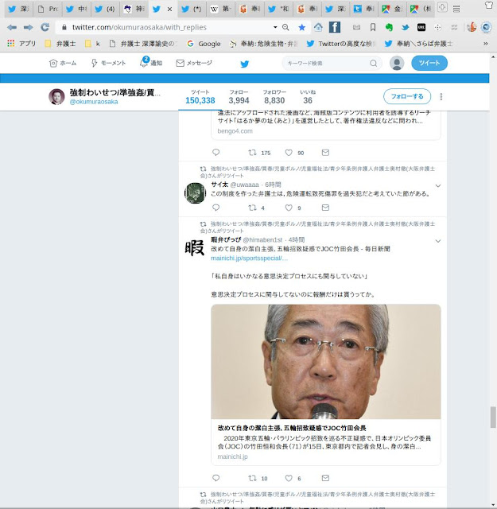Open the ツイート 150,338 tab

(200, 97)
